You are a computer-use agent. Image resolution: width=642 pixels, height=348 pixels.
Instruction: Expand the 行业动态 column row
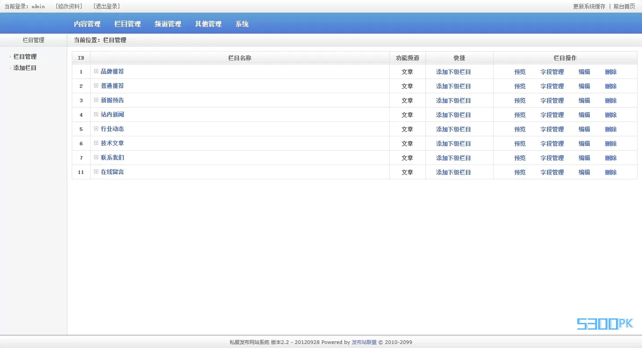click(96, 129)
